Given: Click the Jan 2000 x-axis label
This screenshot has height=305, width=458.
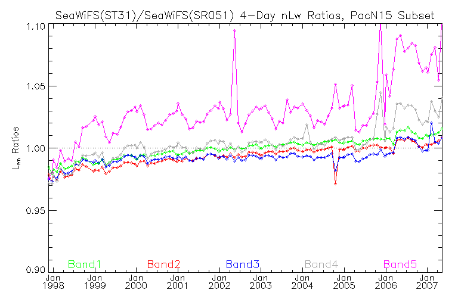Looking at the screenshot, I should pos(136,282).
